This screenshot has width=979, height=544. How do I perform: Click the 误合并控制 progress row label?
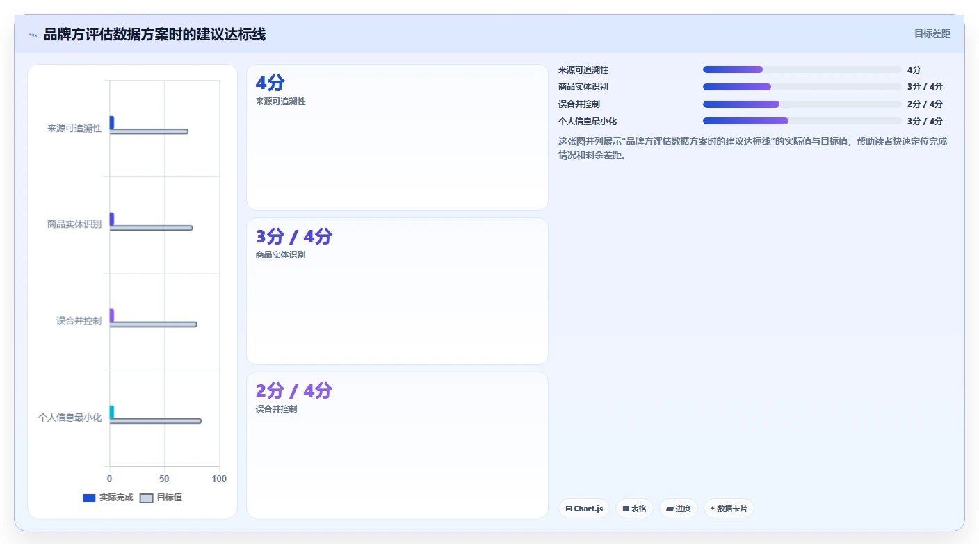coord(579,104)
